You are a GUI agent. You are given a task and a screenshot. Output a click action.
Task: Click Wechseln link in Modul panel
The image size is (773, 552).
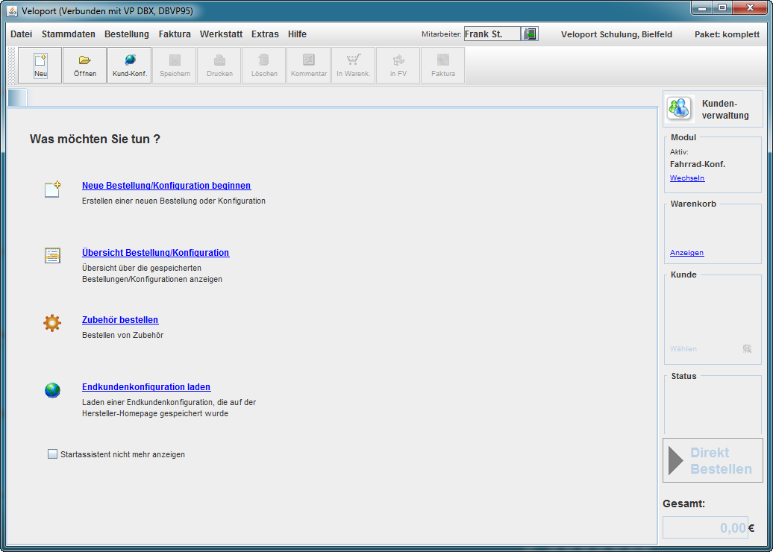(687, 178)
